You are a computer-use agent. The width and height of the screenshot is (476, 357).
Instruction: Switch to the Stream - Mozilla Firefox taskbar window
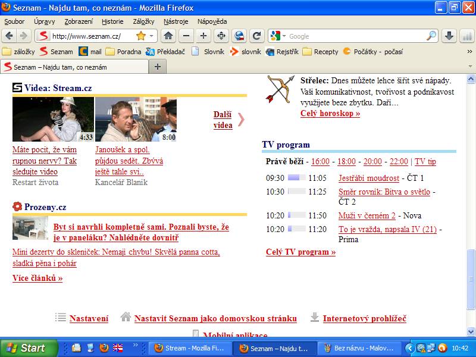pyautogui.click(x=190, y=348)
